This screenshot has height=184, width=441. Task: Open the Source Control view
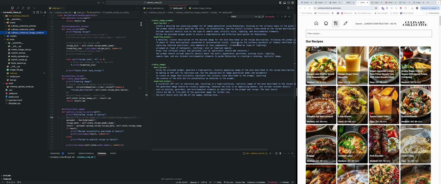coord(23,8)
